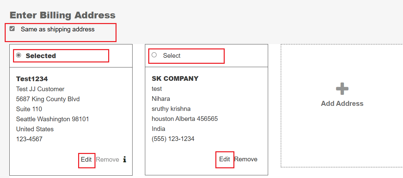Edit the SK COMPANY address
Image resolution: width=403 pixels, height=178 pixels.
click(x=224, y=159)
